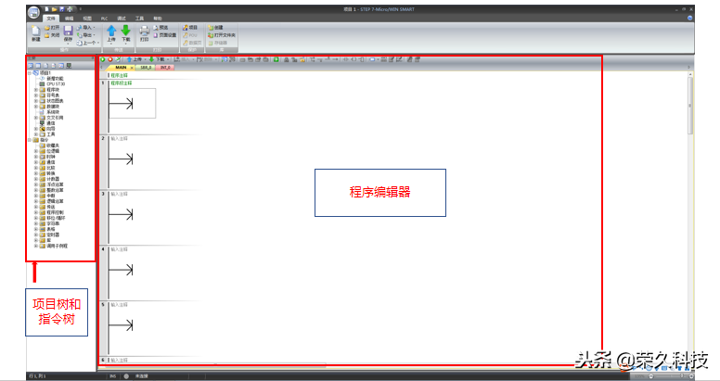Expand the 程序块 (Program Block) tree node
720x381 pixels.
[x=36, y=90]
